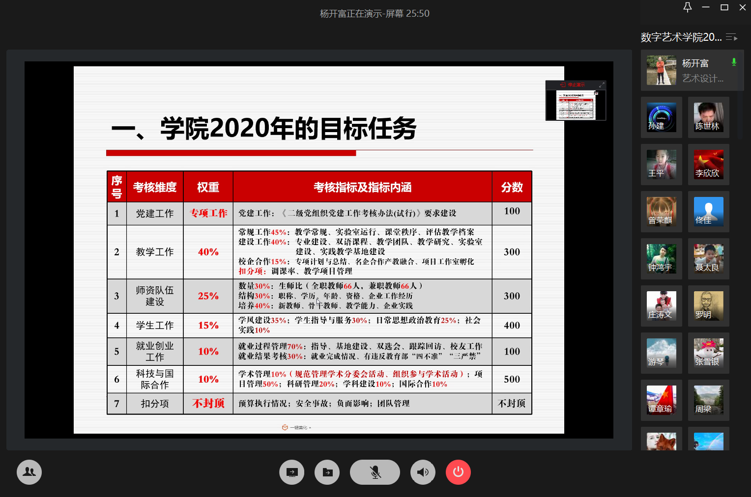Select presenter 杨开富 in member list
Screen dimensions: 751x497
pos(692,70)
